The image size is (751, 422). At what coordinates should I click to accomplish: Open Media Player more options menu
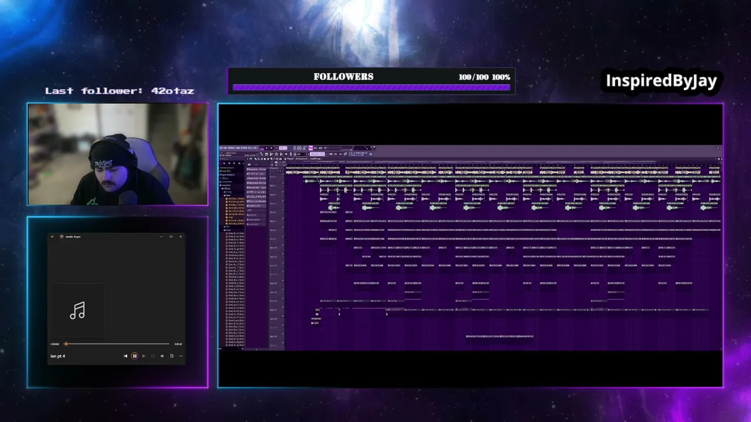coord(181,356)
